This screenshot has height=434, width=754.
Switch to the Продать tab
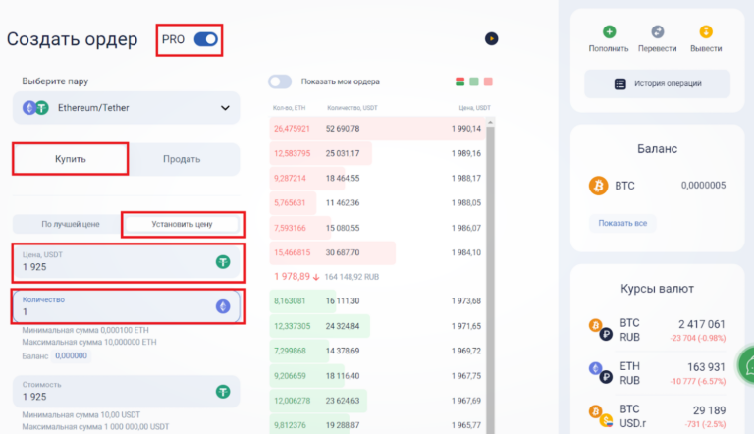tap(182, 159)
